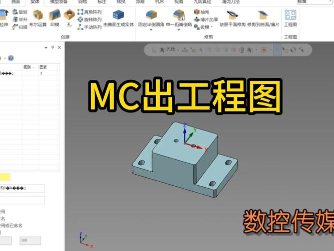Pin the left manager panel
The width and height of the screenshot is (334, 251).
coord(53,47)
